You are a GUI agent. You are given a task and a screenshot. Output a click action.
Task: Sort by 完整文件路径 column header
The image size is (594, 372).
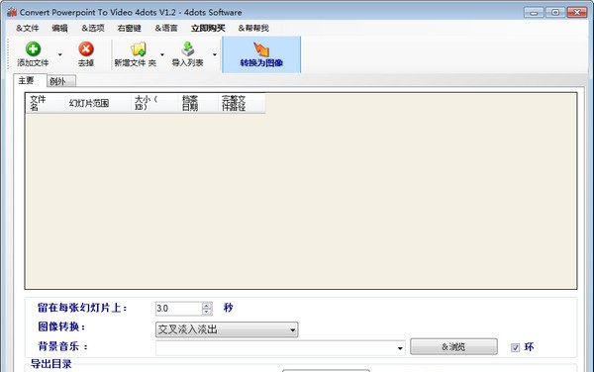pos(242,103)
